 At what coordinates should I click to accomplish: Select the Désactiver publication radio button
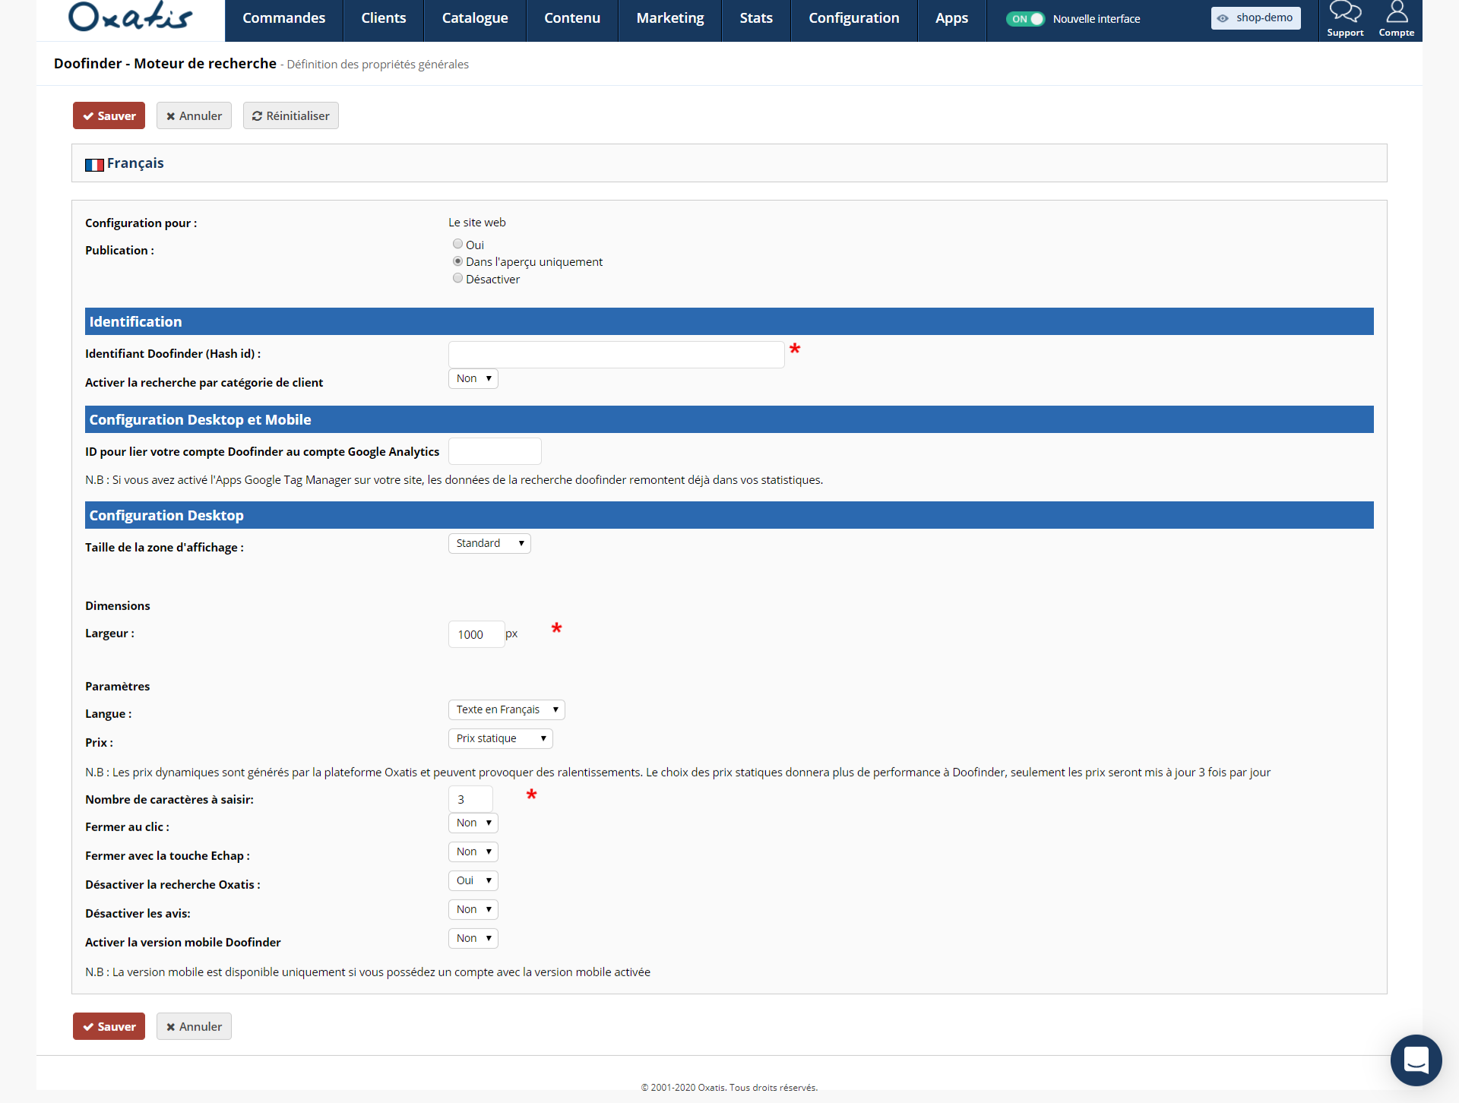(457, 279)
